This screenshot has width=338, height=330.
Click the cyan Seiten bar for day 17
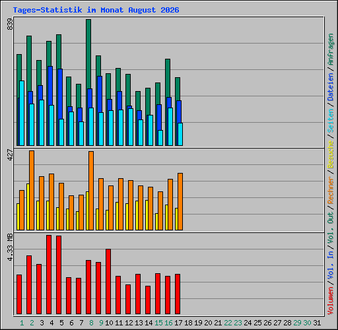180,134
